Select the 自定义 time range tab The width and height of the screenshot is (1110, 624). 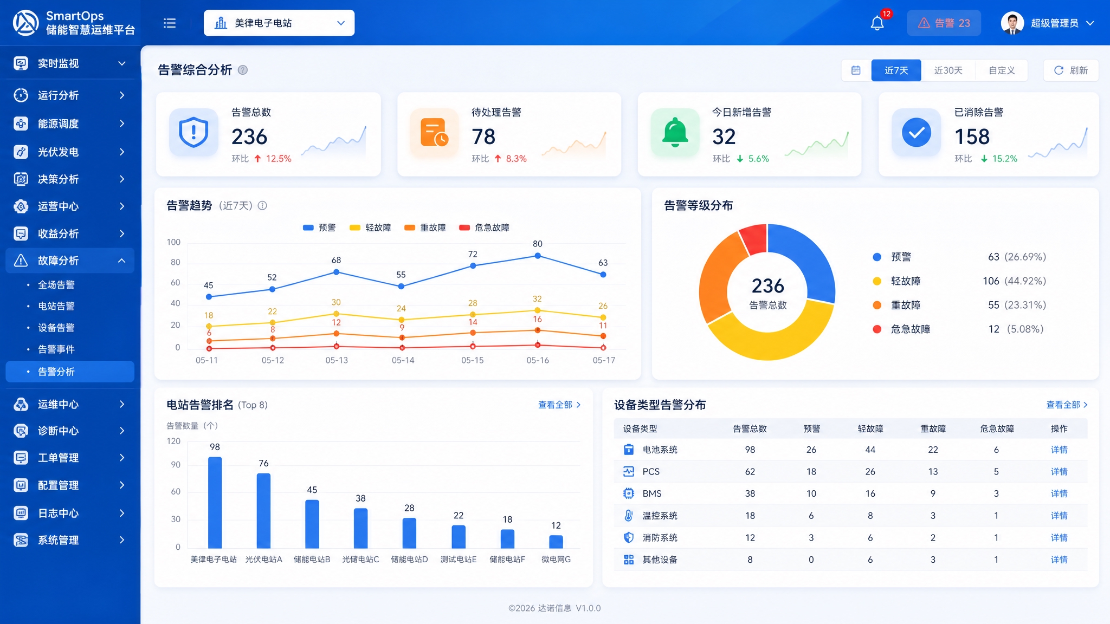[1001, 70]
